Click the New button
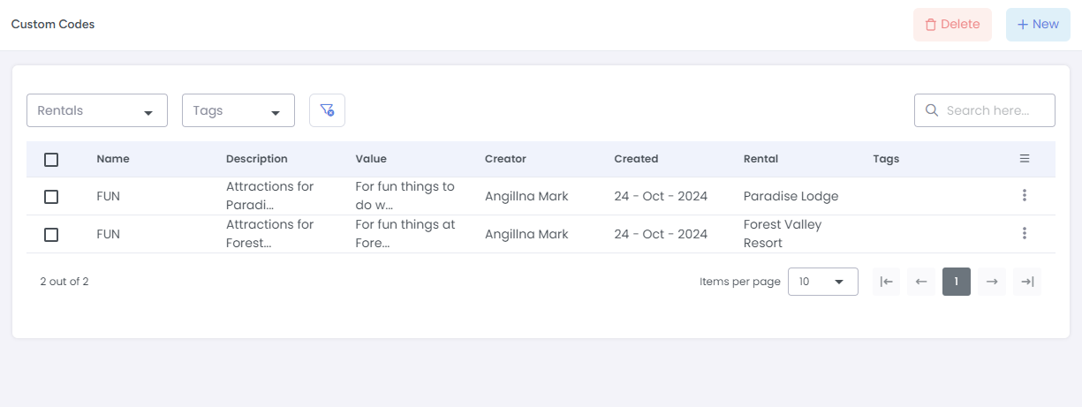Image resolution: width=1082 pixels, height=407 pixels. tap(1038, 25)
